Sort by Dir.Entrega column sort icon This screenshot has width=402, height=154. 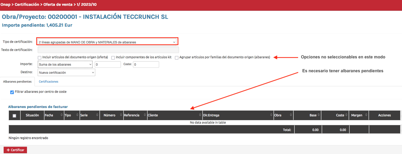point(271,115)
